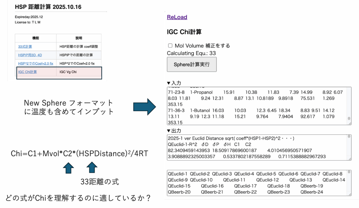The image size is (359, 208).
Task: Open the IGC Chi計算 link
Action: pos(27,72)
